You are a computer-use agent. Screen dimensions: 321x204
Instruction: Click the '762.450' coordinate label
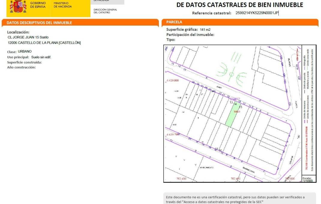click(x=235, y=179)
